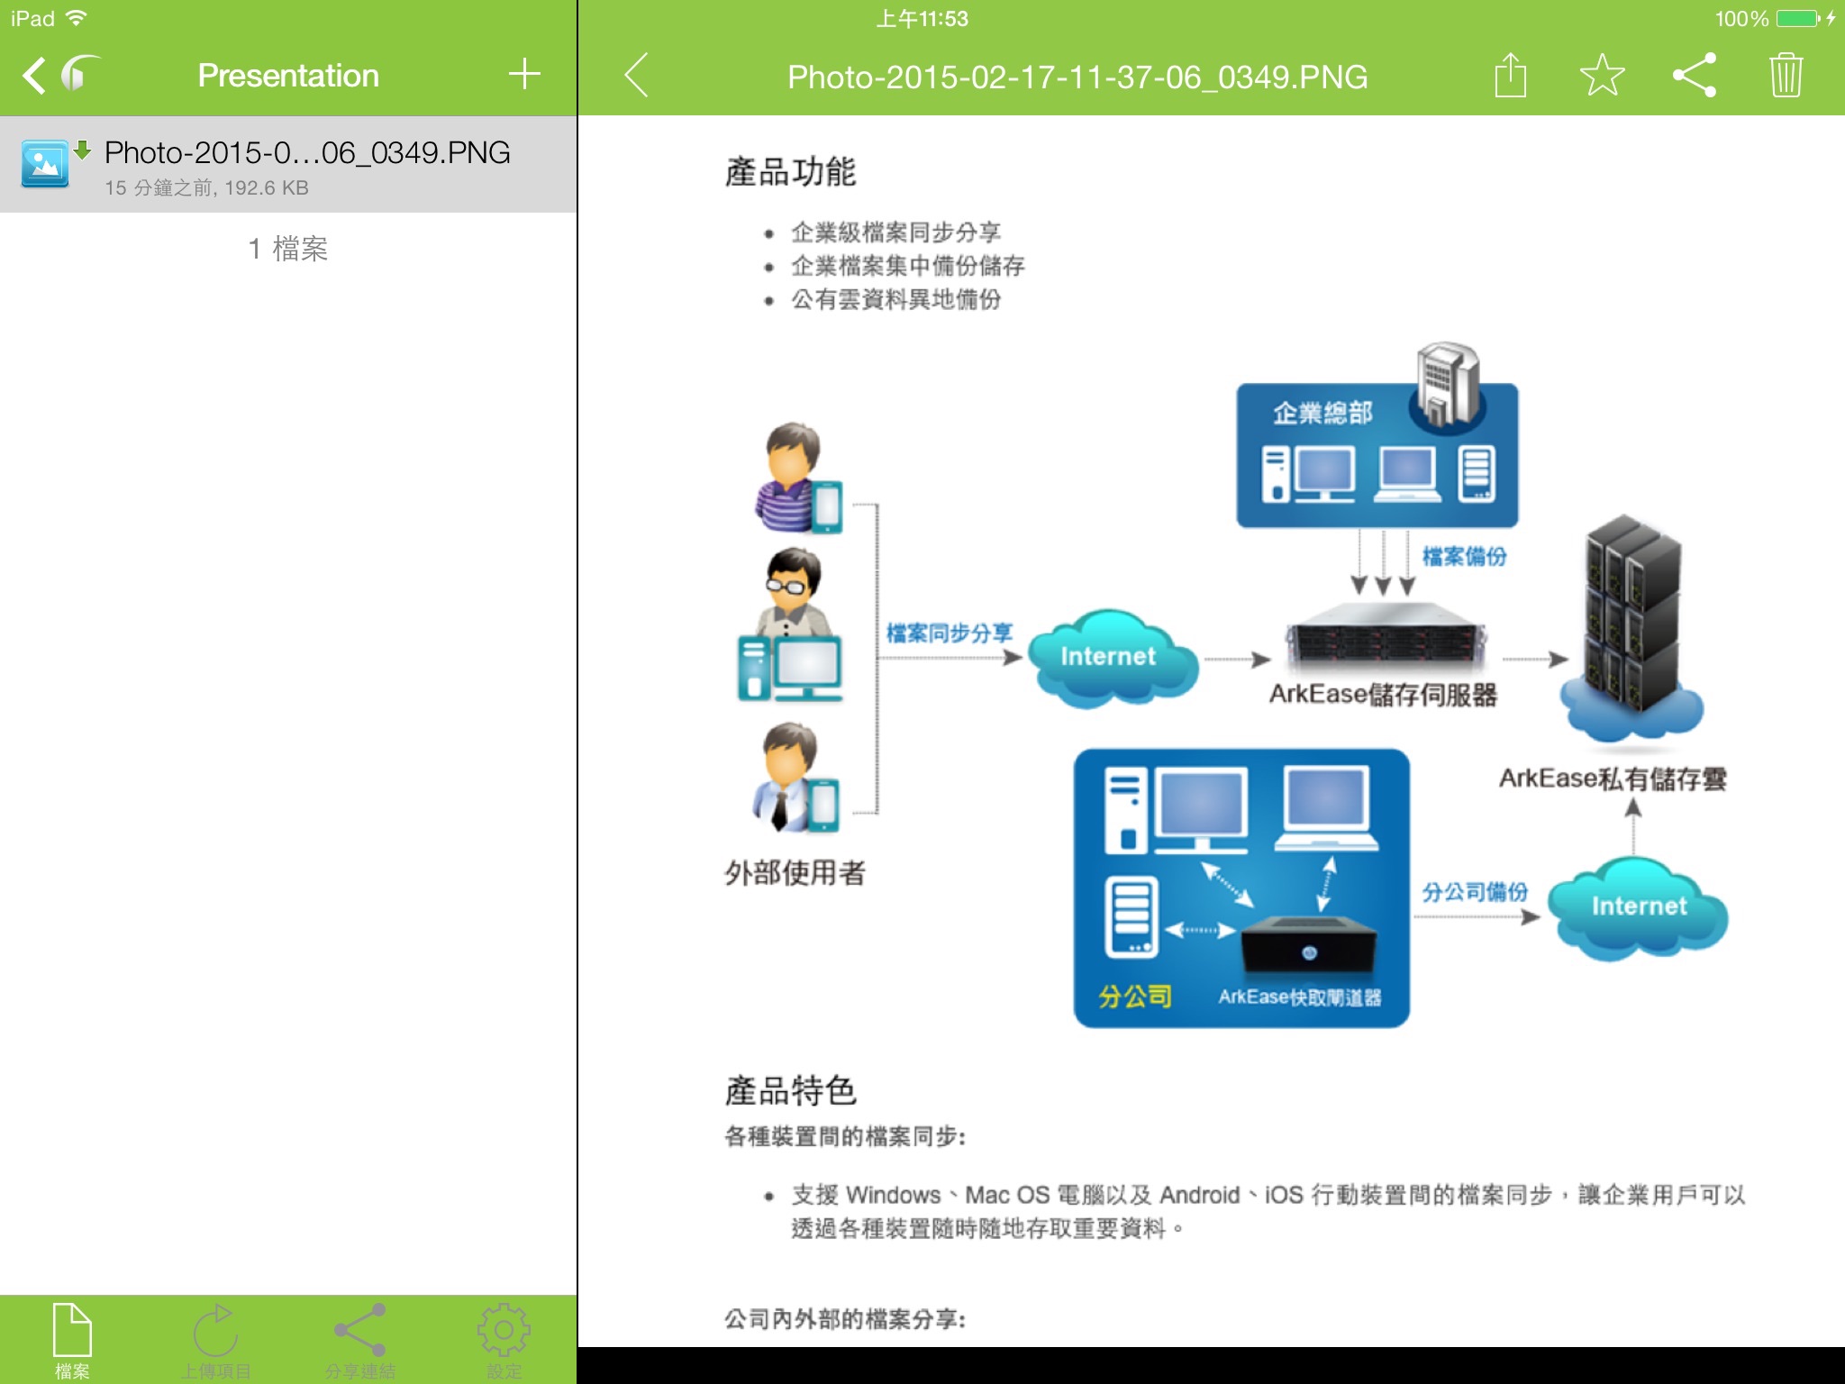Tap the 產品功能 heading in the image
This screenshot has height=1384, width=1845.
[x=790, y=171]
